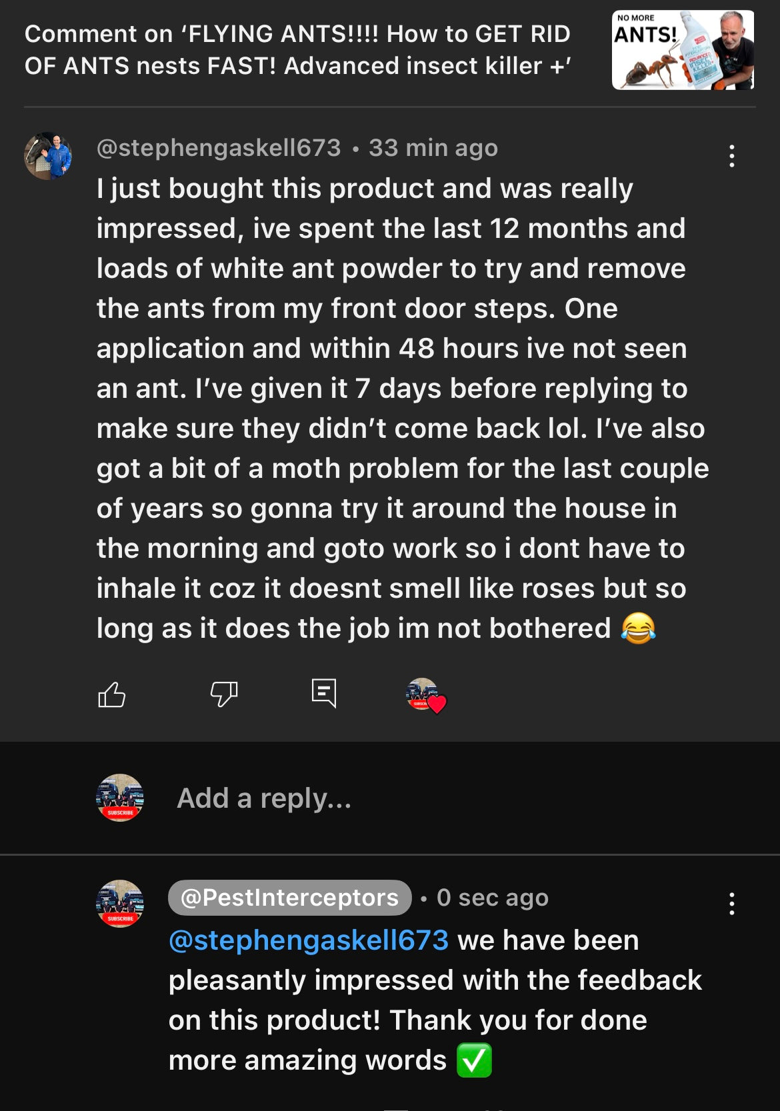Image resolution: width=780 pixels, height=1111 pixels.
Task: Tap the comment text about ant powder
Action: (x=391, y=269)
